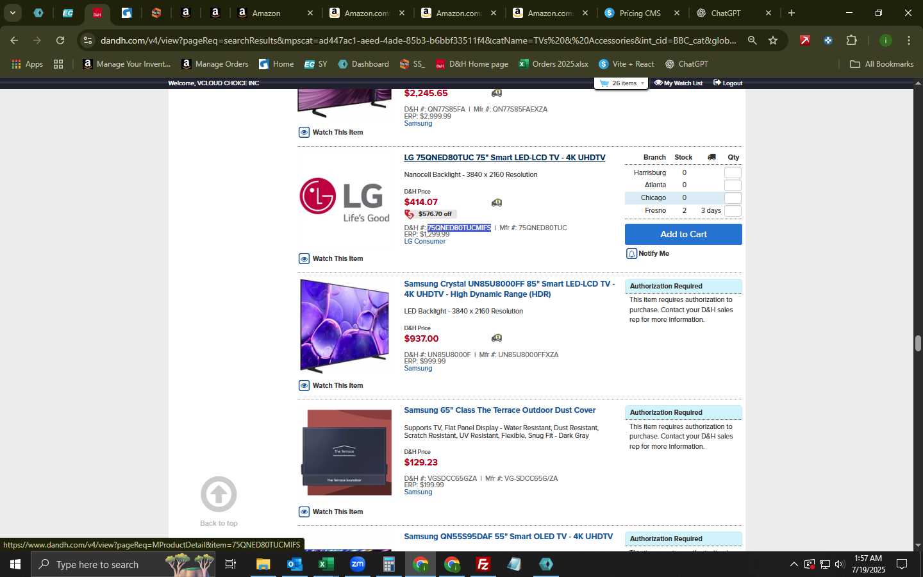
Task: Click the browser address bar URL
Action: coord(418,40)
